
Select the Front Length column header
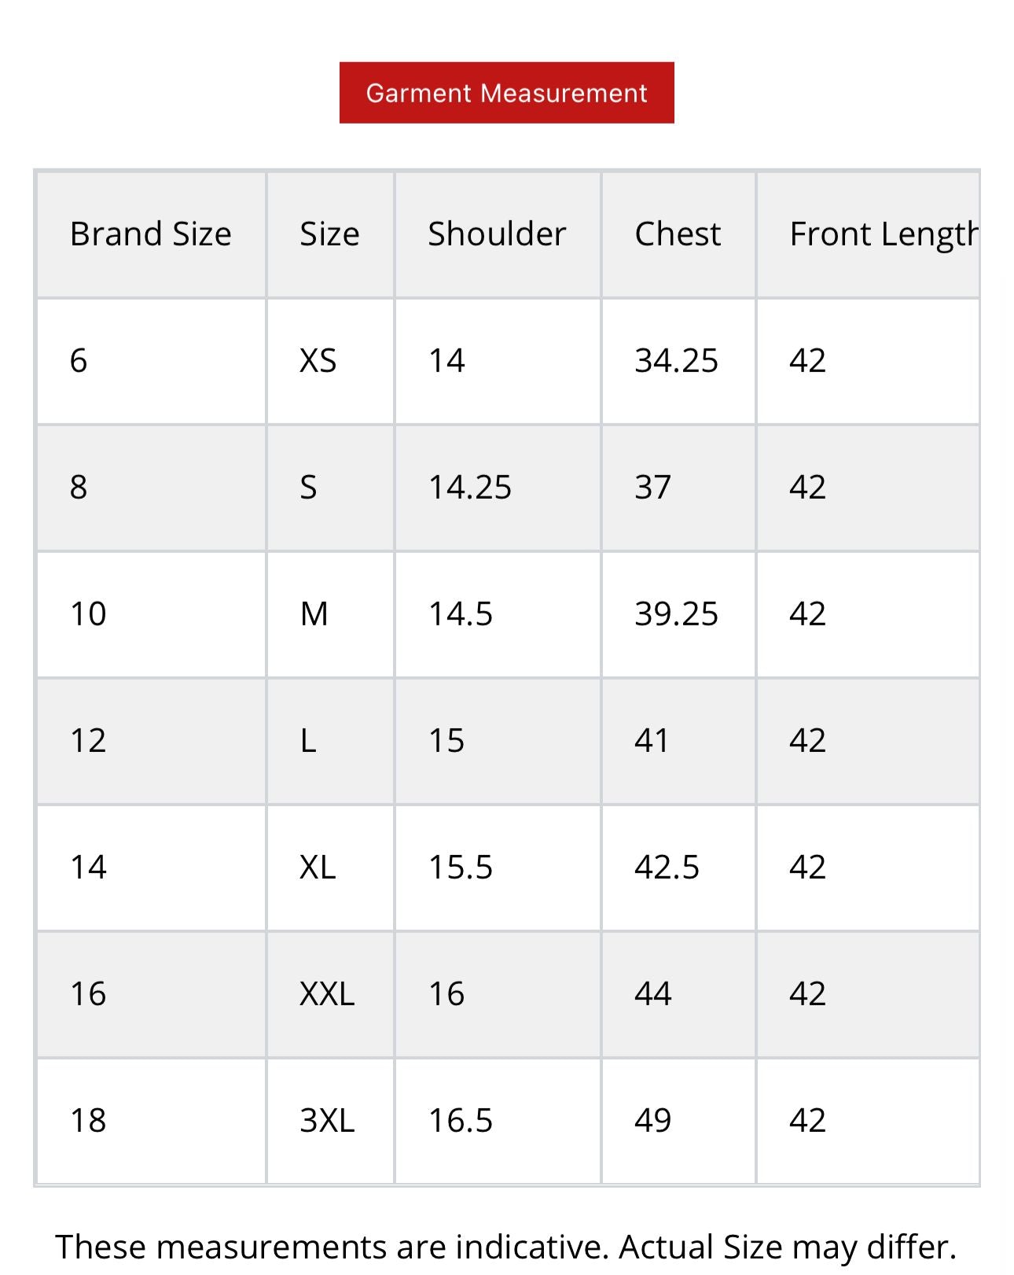pos(883,234)
